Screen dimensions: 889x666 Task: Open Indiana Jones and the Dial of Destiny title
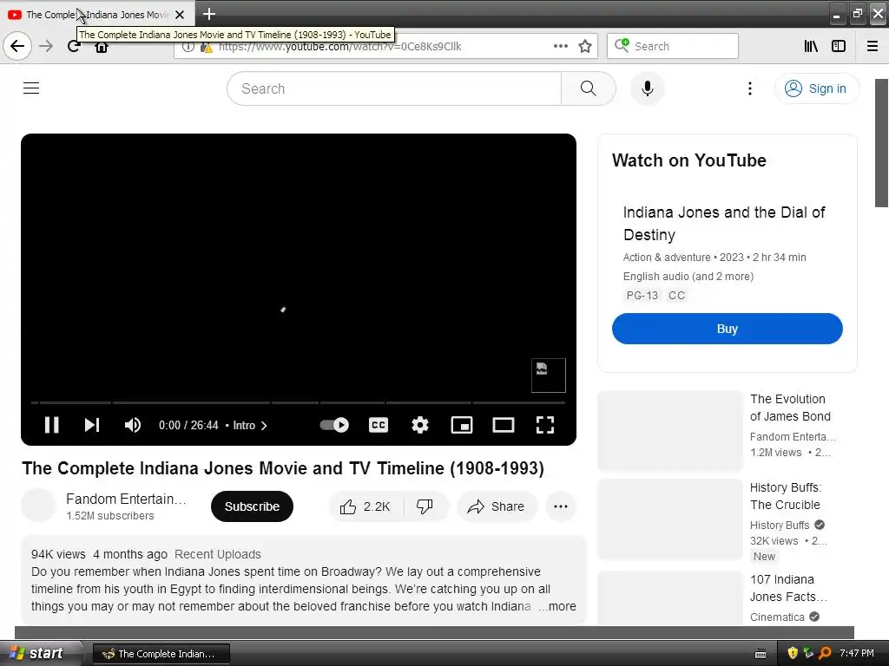(x=724, y=224)
